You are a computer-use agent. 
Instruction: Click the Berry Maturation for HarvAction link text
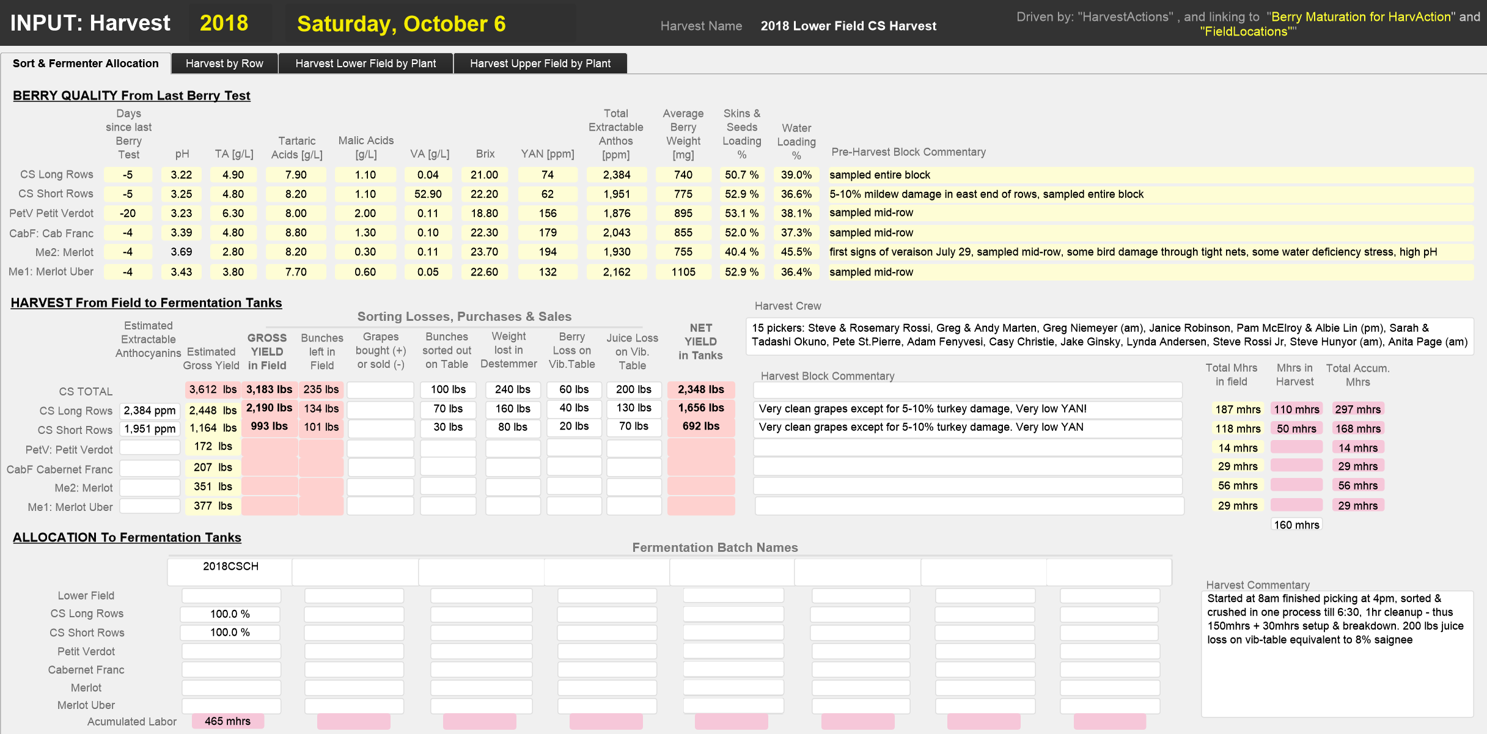click(x=1361, y=17)
